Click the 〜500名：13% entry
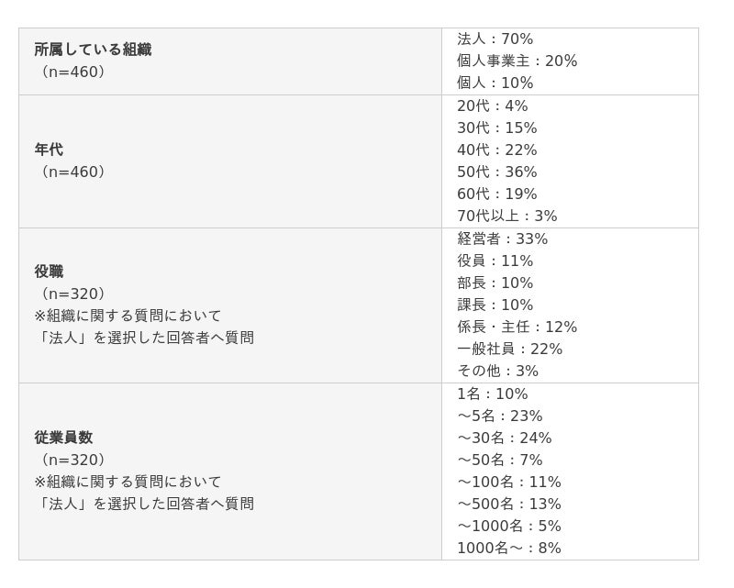Viewport: 734px width, 588px height. click(x=509, y=504)
